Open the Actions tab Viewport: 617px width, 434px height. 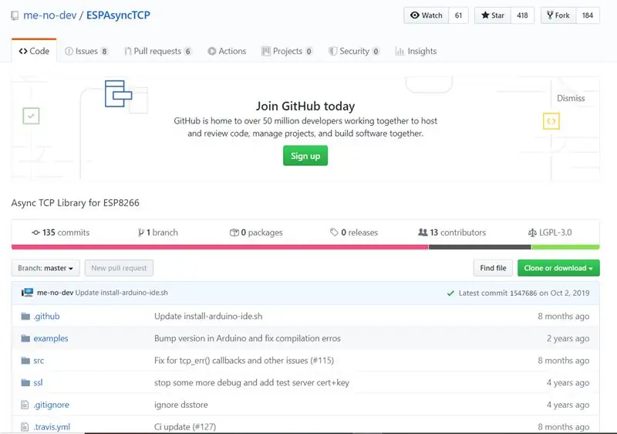click(x=227, y=51)
